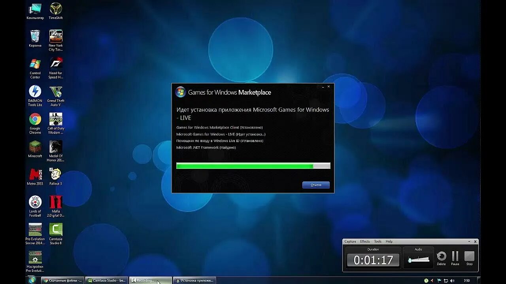Minimize the Games for Windows Marketplace dialog
The height and width of the screenshot is (284, 506).
click(x=323, y=87)
